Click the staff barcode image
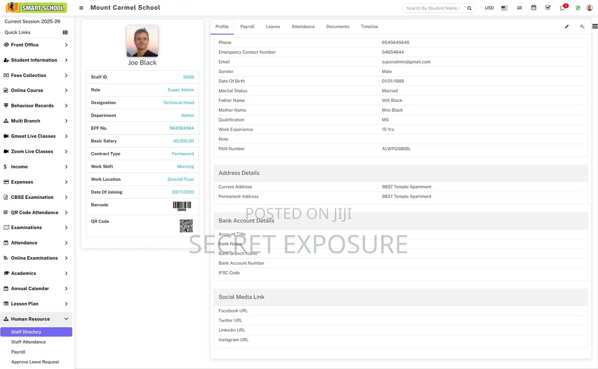 click(182, 206)
